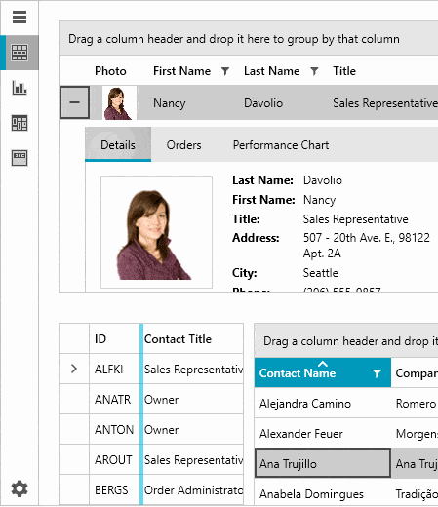Click the Seattle city value
Image resolution: width=438 pixels, height=507 pixels.
(320, 272)
